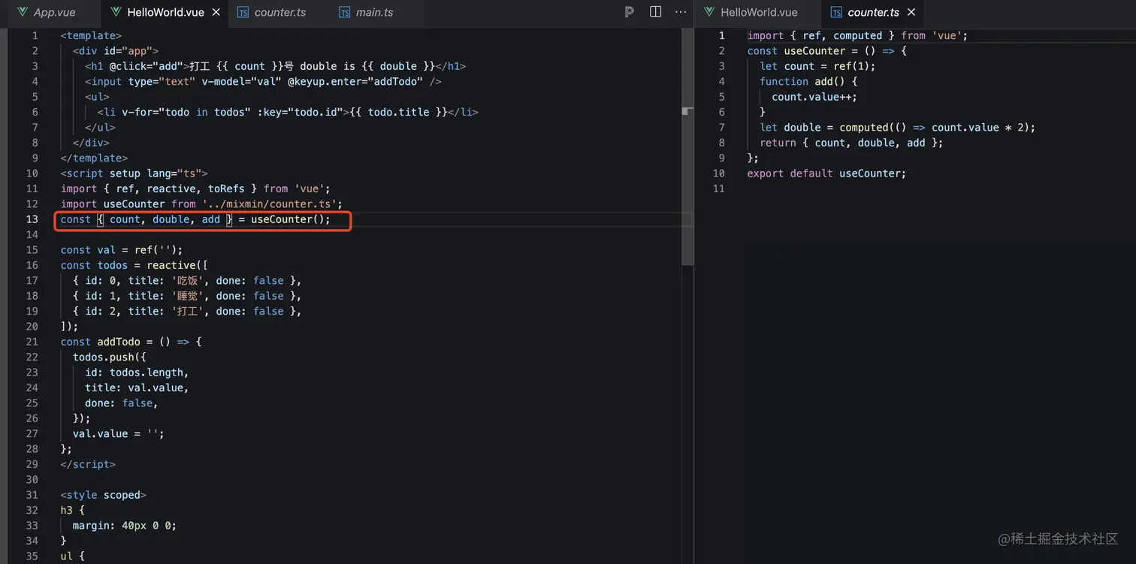The width and height of the screenshot is (1136, 564).
Task: Click the Vue icon on the App.vue tab
Action: [23, 12]
